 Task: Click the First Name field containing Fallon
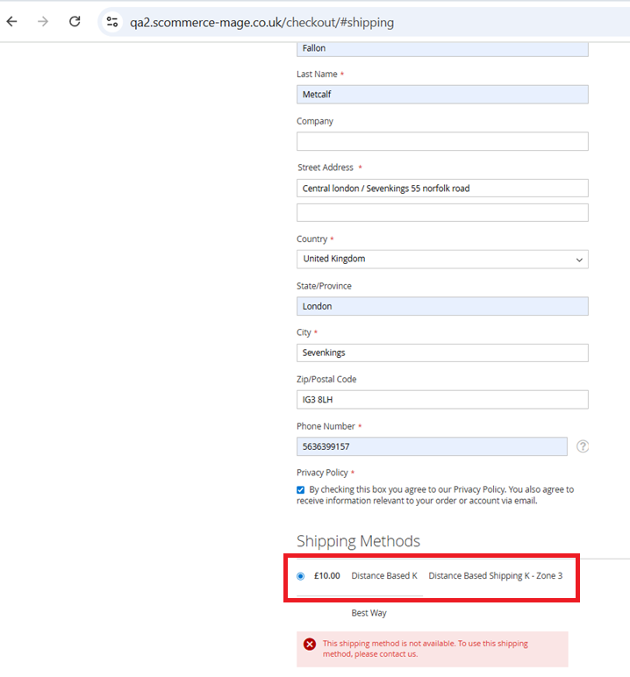[442, 49]
